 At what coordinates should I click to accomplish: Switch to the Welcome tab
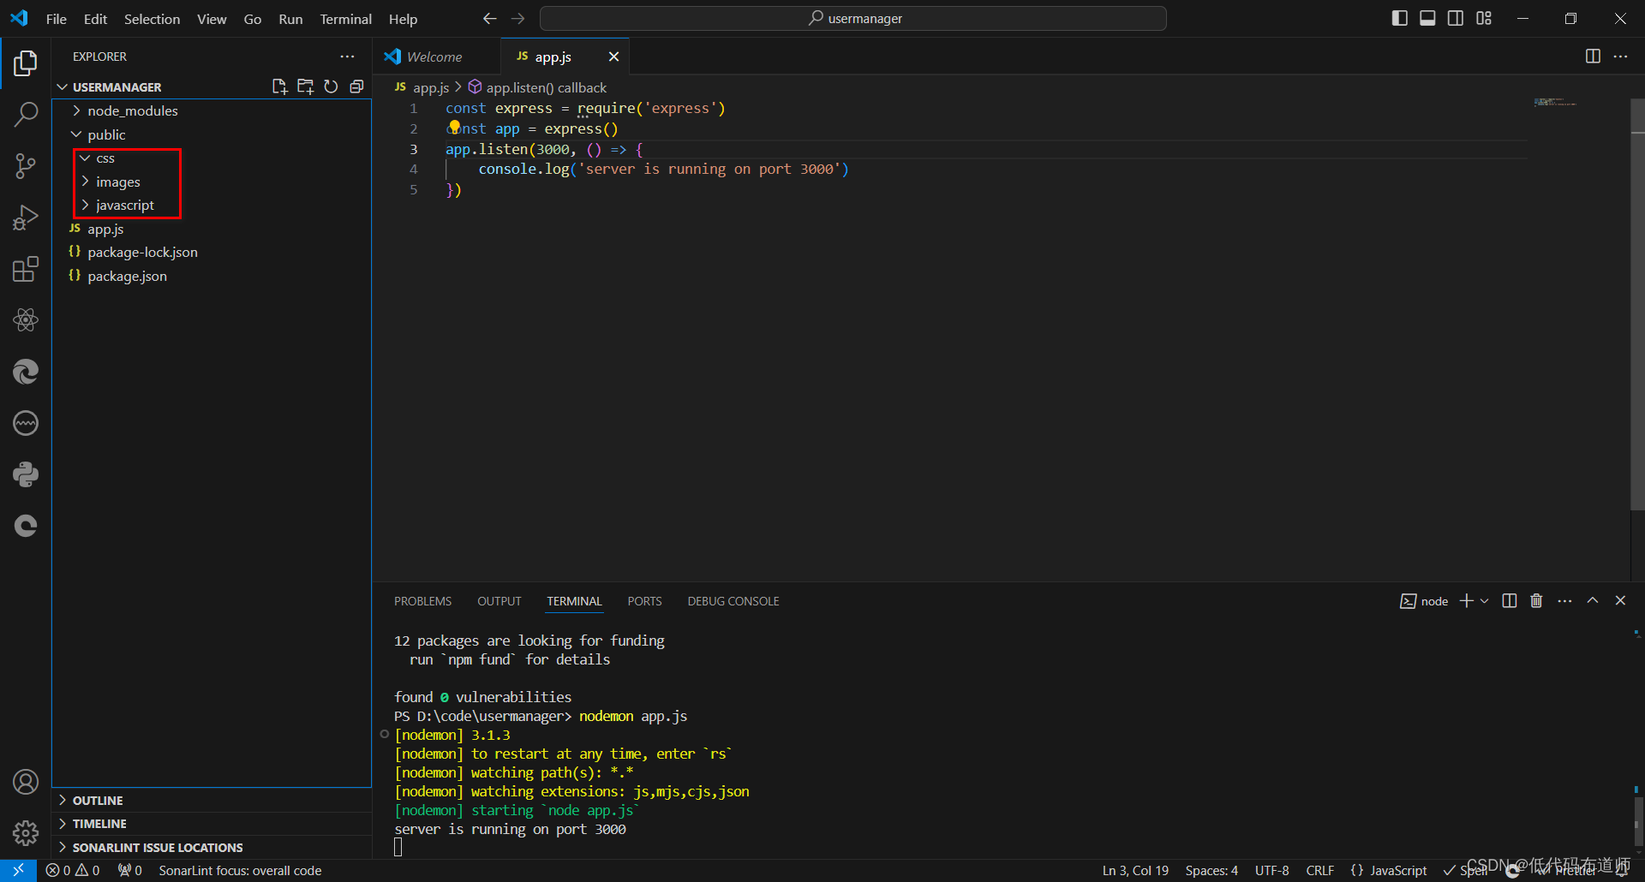pos(436,57)
